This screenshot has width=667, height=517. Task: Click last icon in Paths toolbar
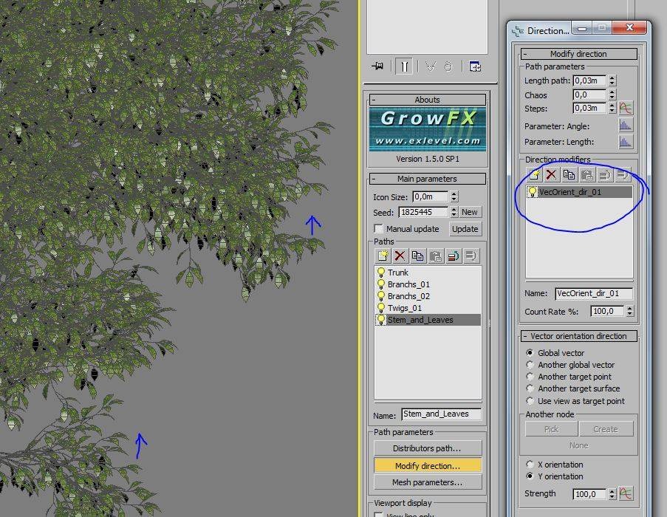pos(471,256)
